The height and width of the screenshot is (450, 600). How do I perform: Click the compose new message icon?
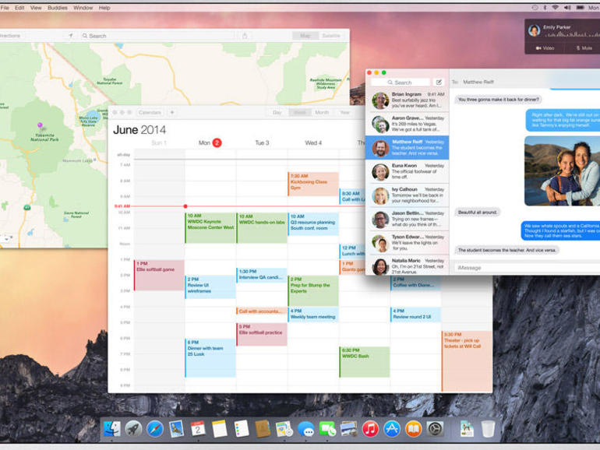[x=439, y=82]
